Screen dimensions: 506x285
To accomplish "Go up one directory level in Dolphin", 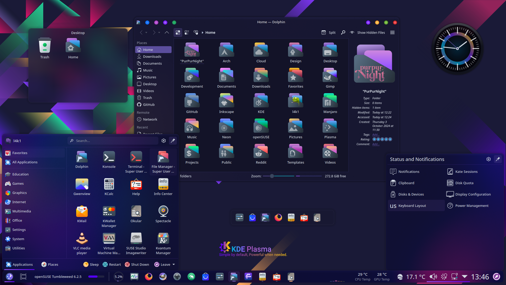I will click(167, 32).
